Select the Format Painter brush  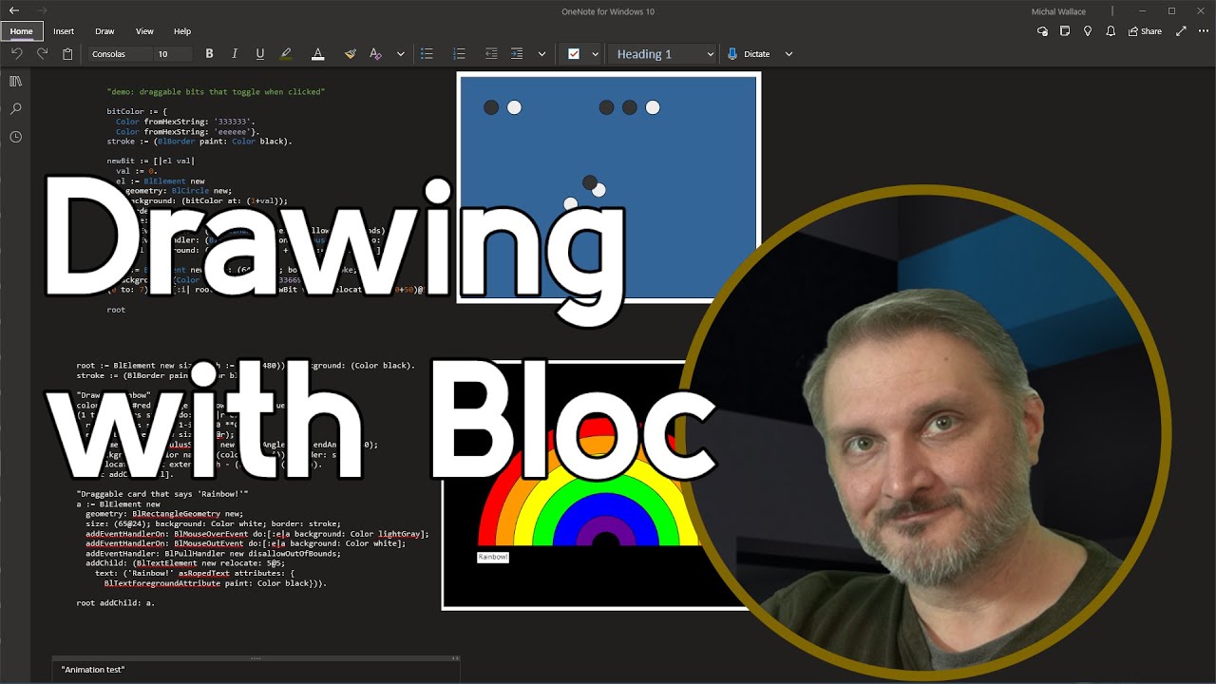pyautogui.click(x=350, y=54)
